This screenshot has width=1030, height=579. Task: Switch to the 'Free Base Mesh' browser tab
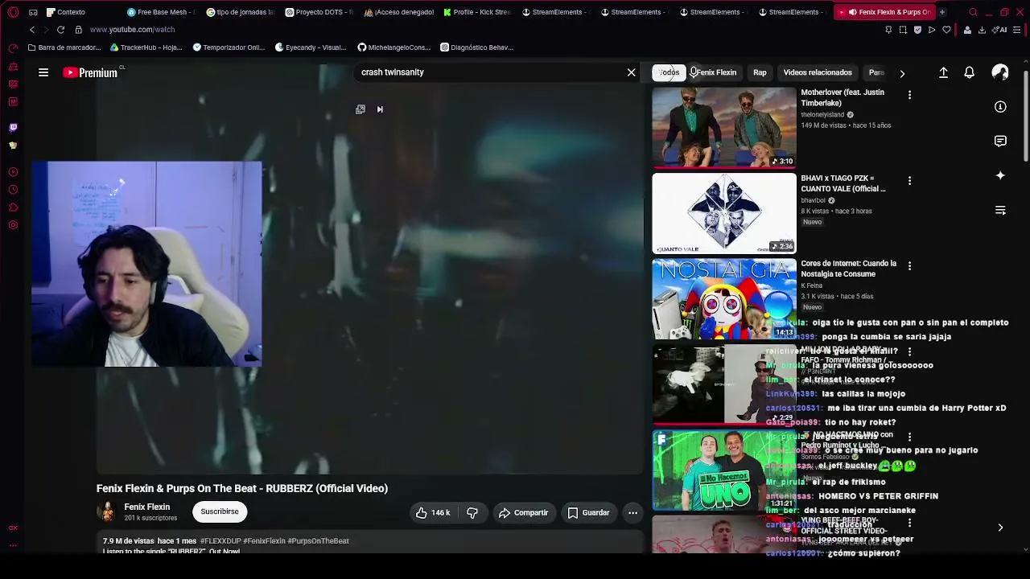[161, 12]
